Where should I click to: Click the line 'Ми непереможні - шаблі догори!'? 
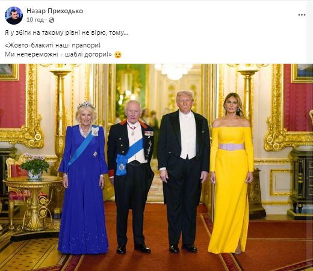click(x=58, y=54)
